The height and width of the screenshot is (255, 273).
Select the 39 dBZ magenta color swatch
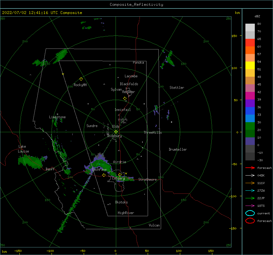(x=250, y=96)
